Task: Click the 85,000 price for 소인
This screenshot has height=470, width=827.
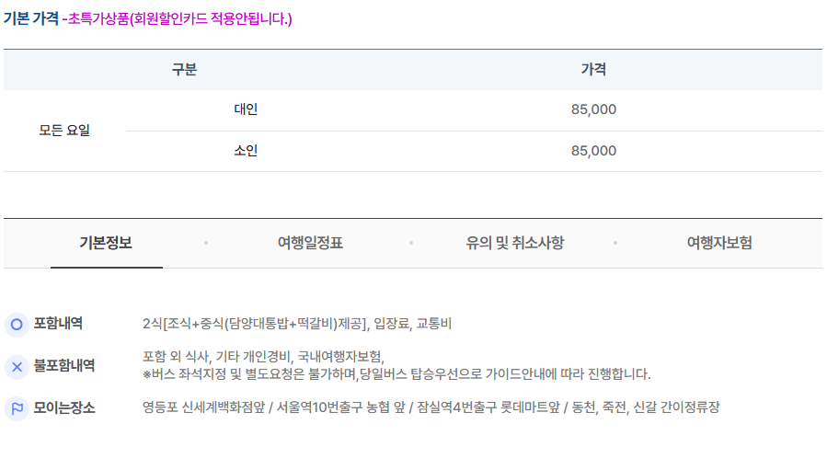Action: coord(593,151)
